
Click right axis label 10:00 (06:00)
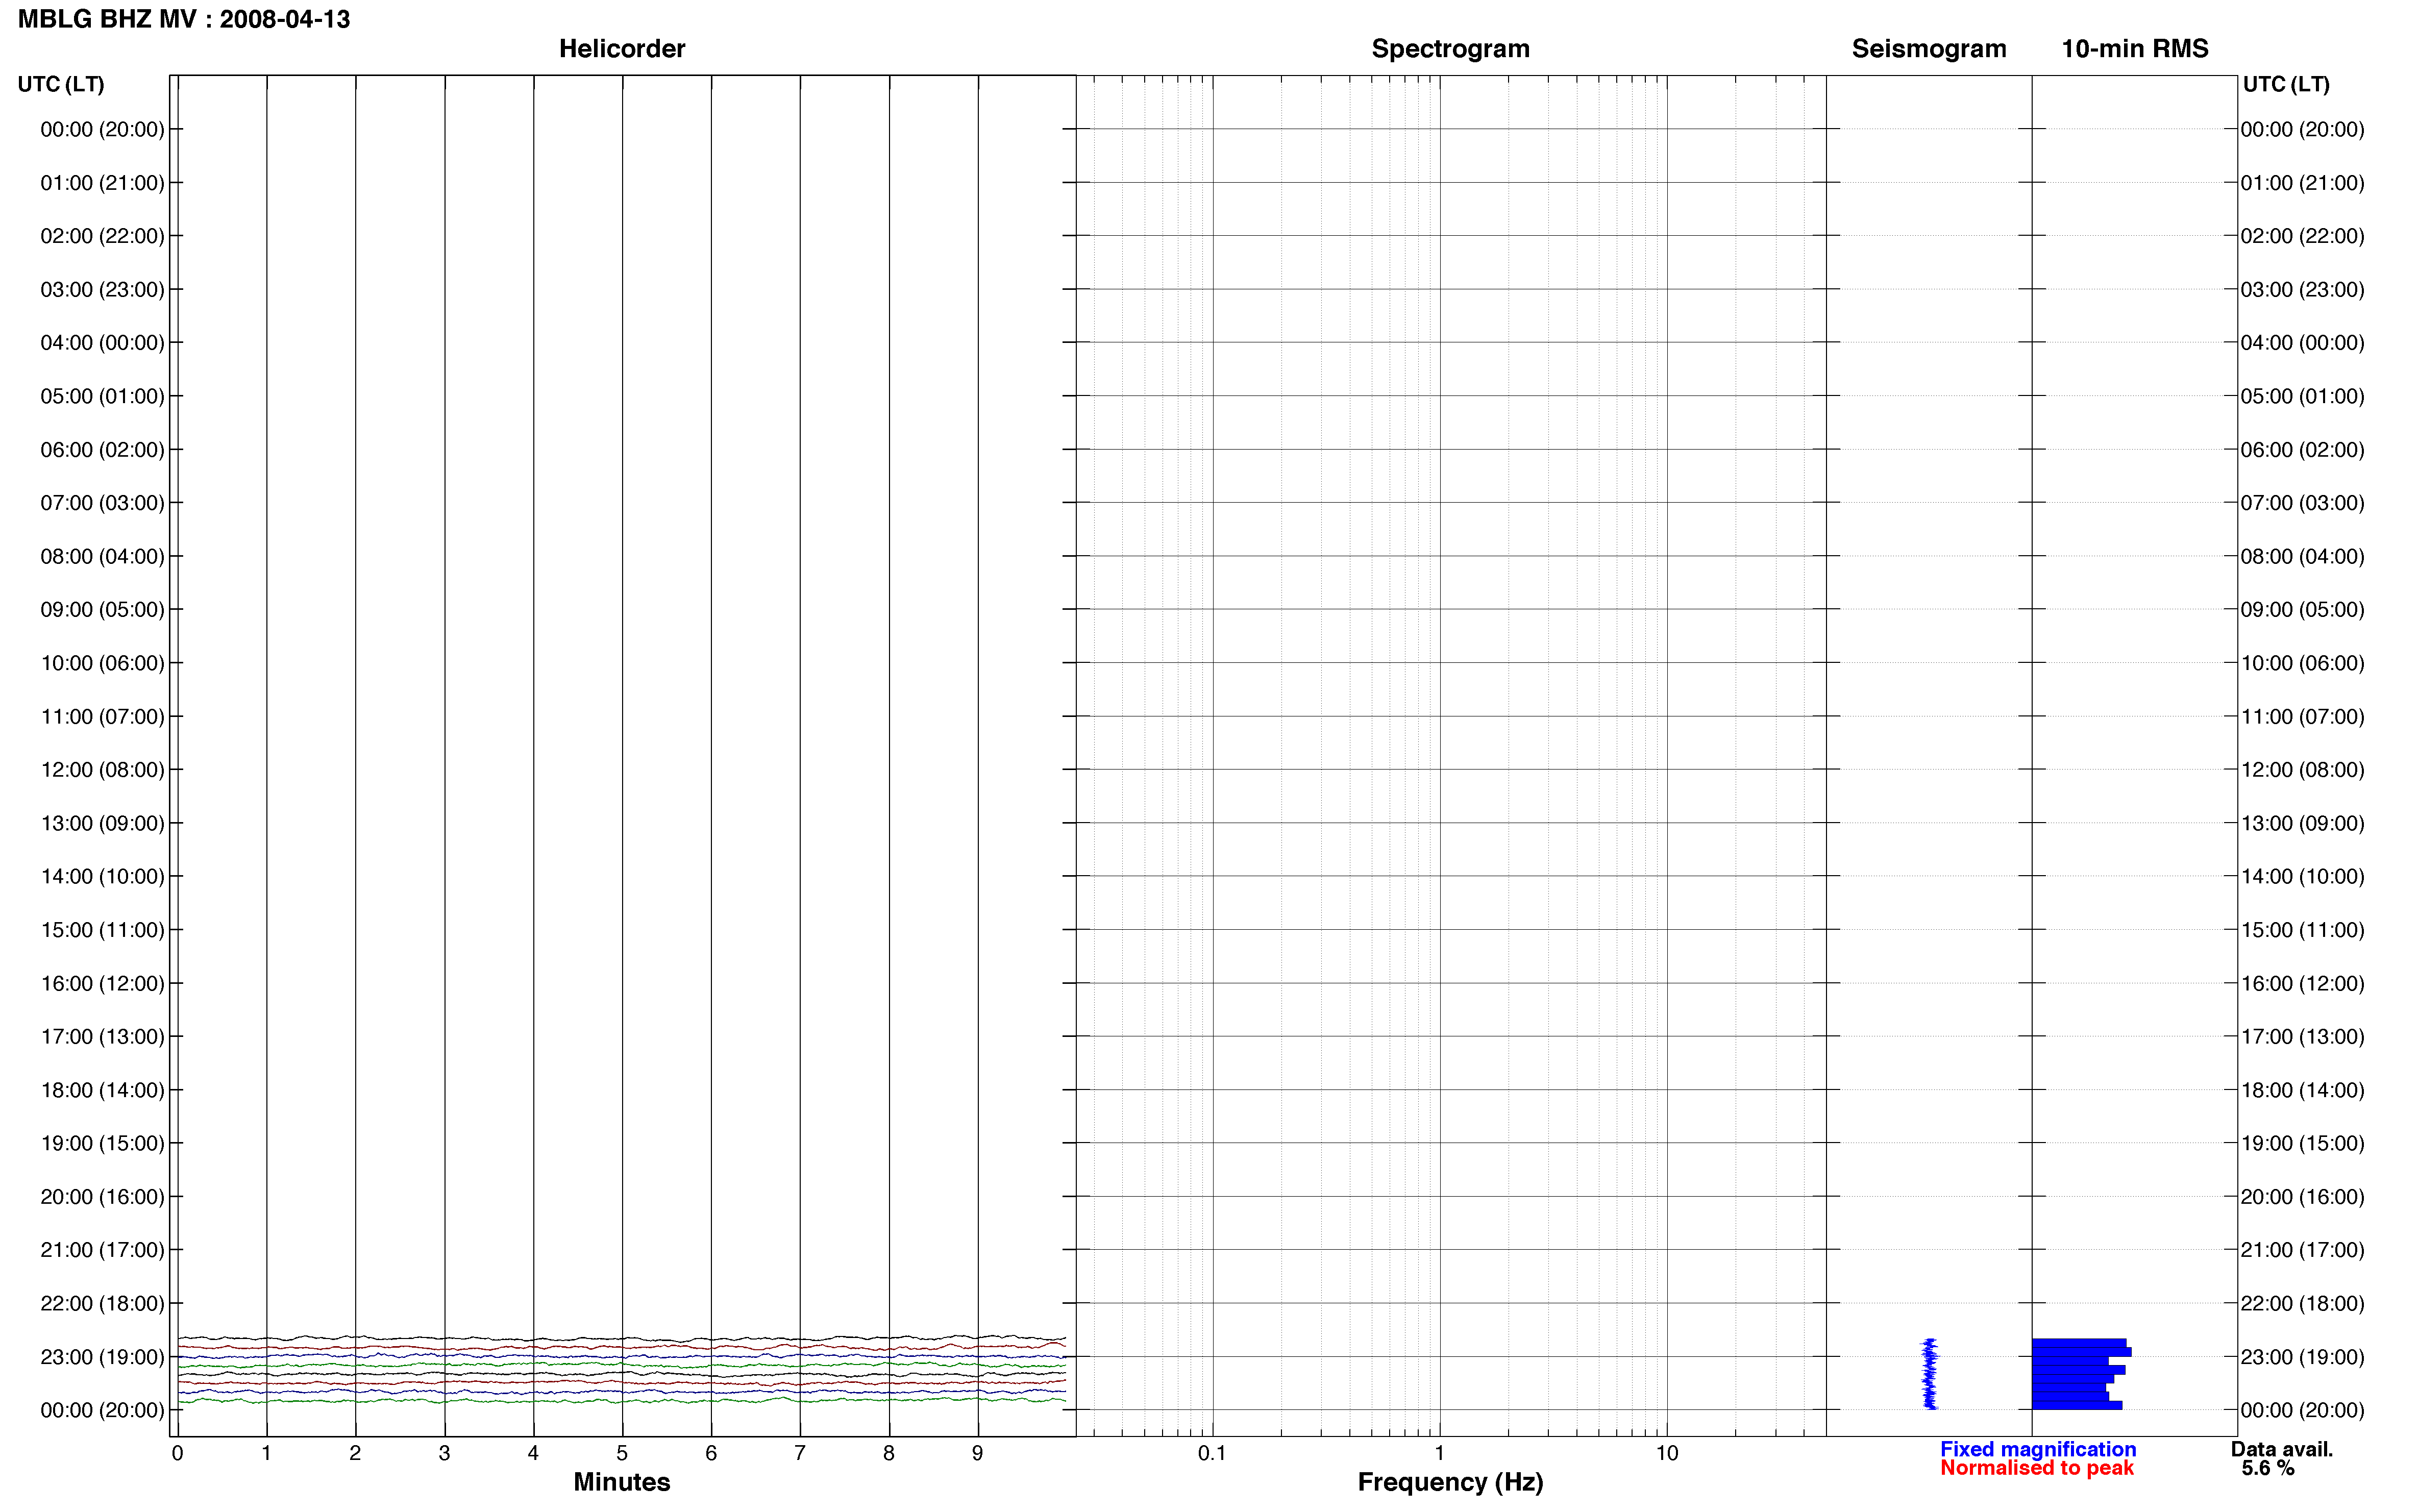click(x=2302, y=663)
